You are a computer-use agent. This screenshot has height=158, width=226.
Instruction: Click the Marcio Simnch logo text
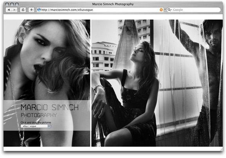pyautogui.click(x=50, y=107)
